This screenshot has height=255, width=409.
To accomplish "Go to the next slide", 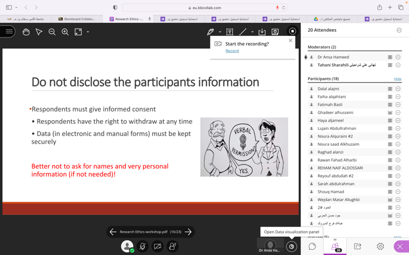I will pyautogui.click(x=188, y=232).
